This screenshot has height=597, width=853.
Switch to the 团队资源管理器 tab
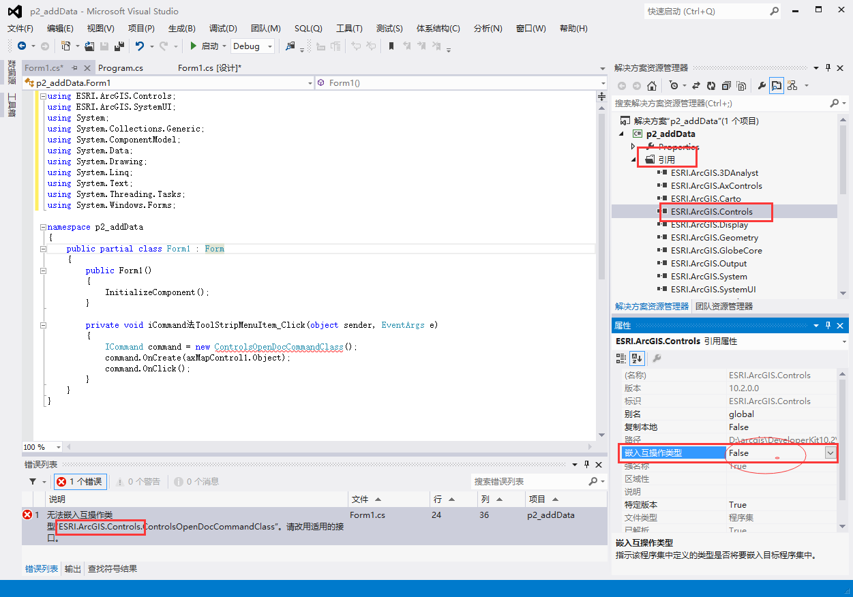[723, 306]
